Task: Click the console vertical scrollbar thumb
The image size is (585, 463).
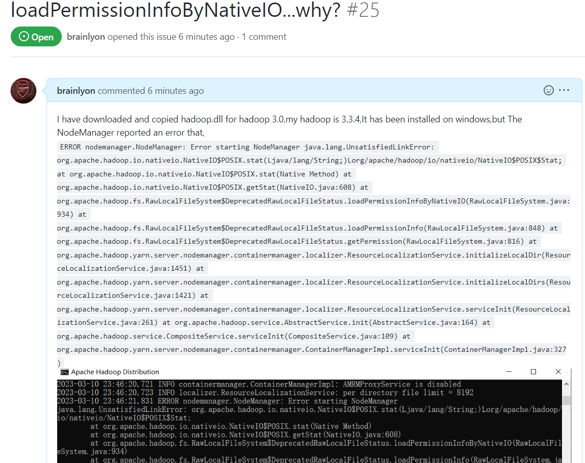Action: [x=566, y=400]
